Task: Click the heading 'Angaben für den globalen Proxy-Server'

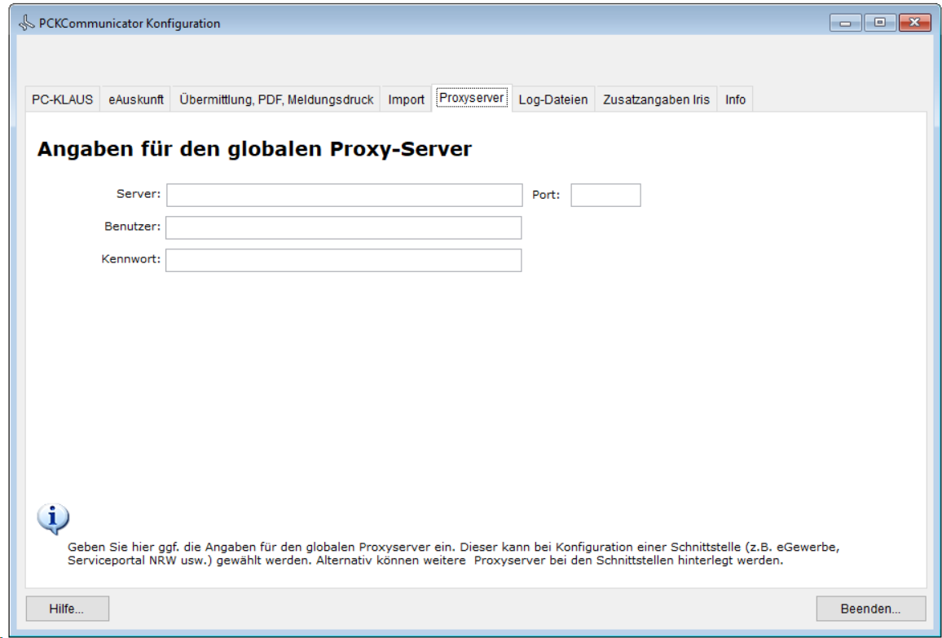Action: point(254,150)
